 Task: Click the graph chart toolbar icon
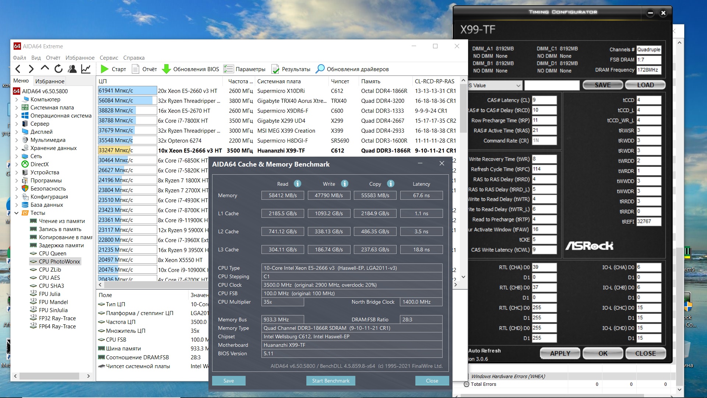click(x=86, y=69)
